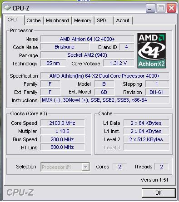Expand the Processor #1 selection arrow
This screenshot has height=202, width=179.
85,167
